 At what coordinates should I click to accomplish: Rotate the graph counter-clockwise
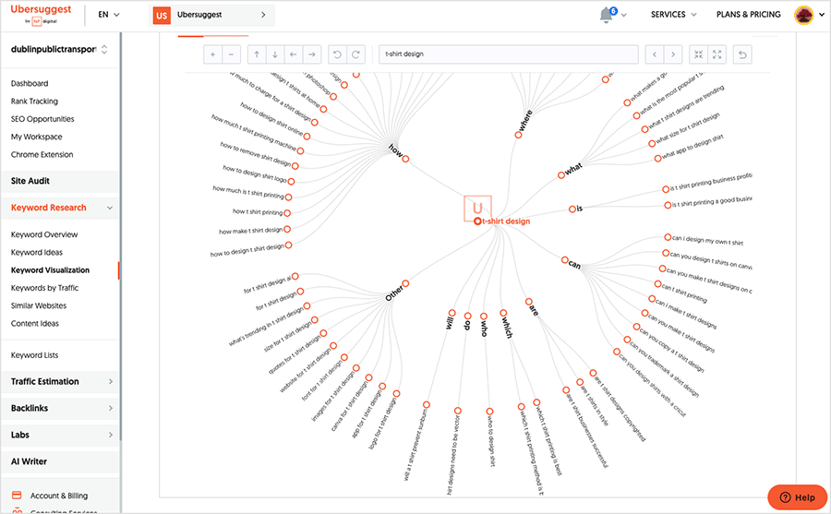click(337, 54)
